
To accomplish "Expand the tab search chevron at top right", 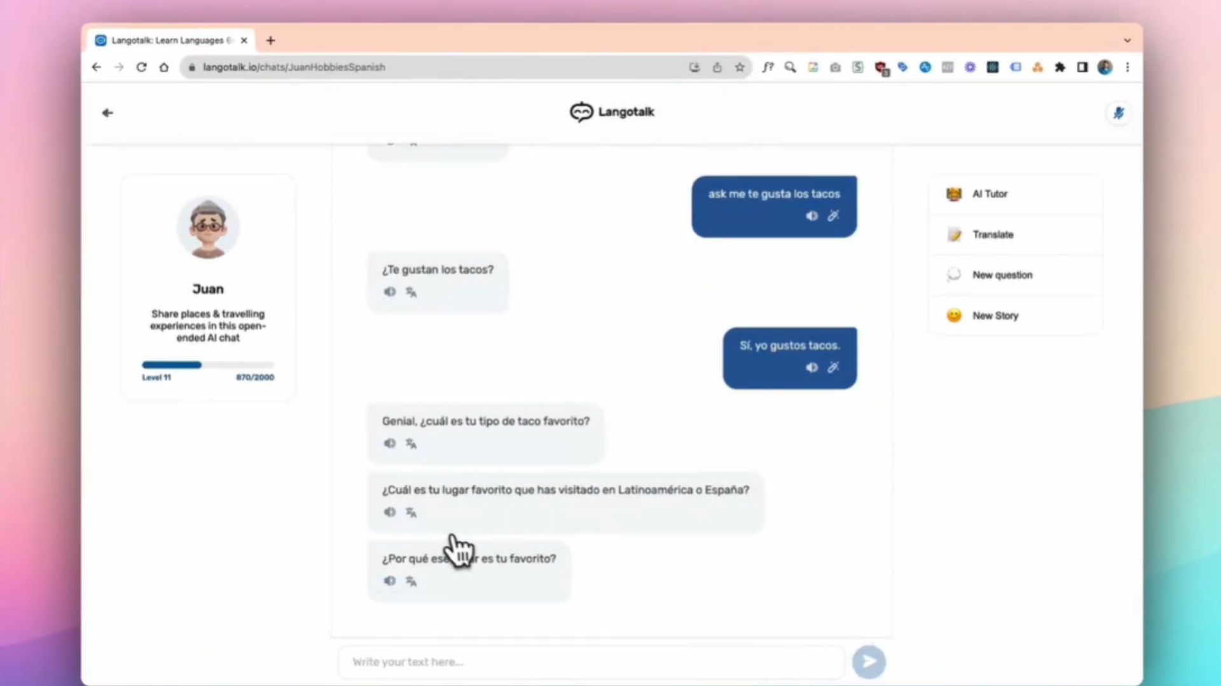I will (1127, 40).
